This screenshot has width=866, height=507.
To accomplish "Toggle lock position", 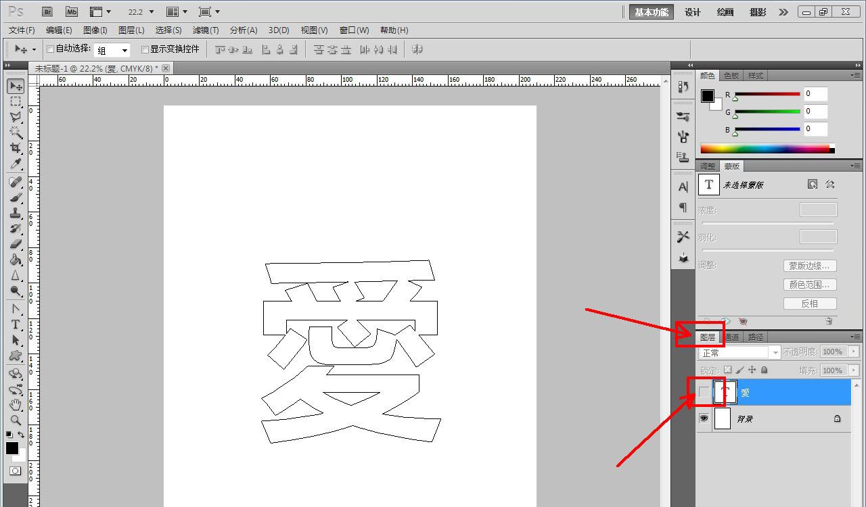I will [752, 370].
